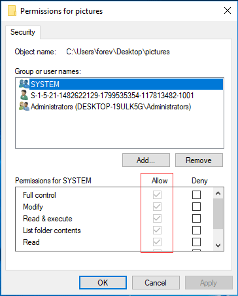
Task: Click the Modify permission label
Action: [33, 207]
